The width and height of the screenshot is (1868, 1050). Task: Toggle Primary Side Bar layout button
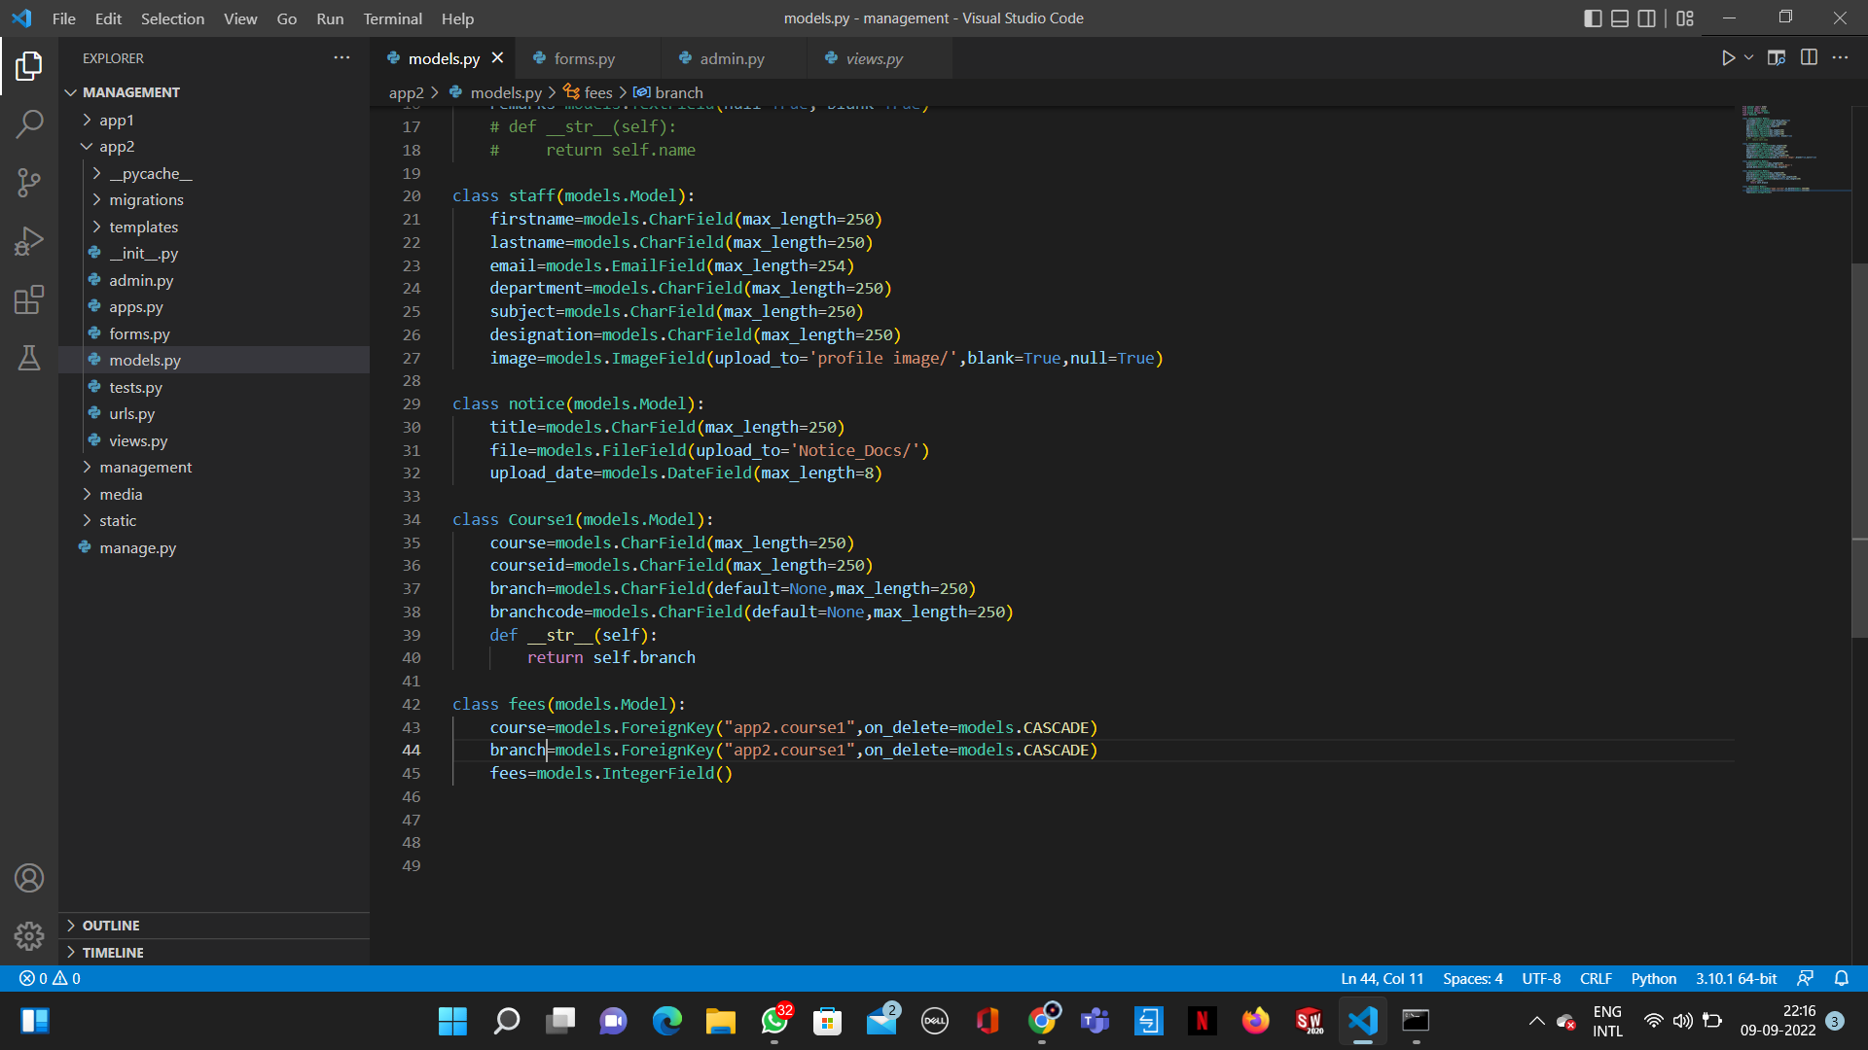pos(1593,18)
